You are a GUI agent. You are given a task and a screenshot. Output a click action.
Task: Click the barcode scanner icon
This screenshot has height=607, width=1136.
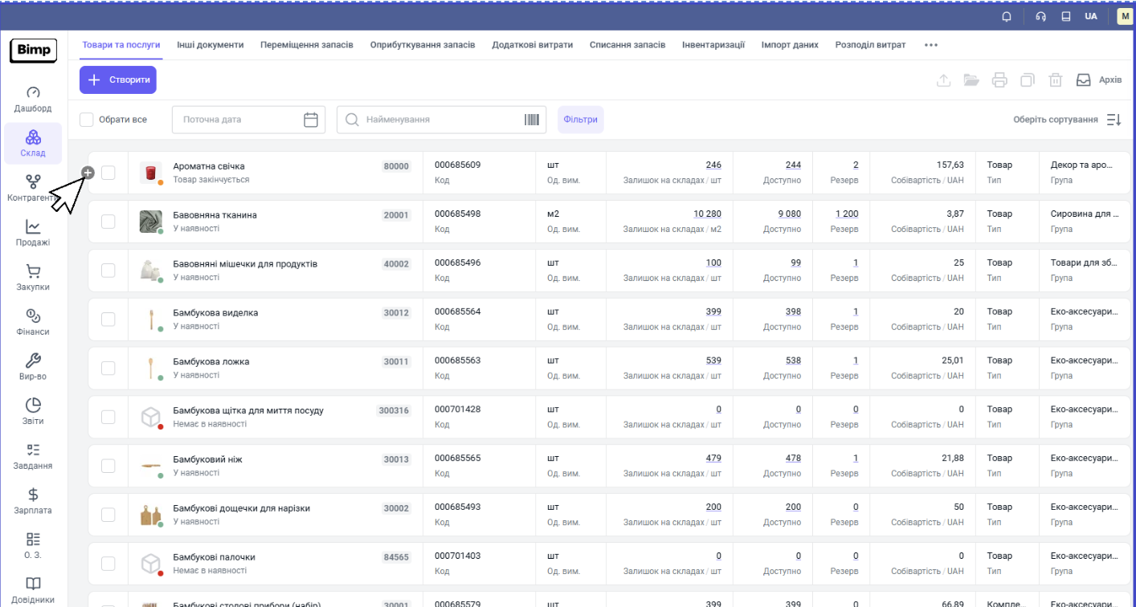click(532, 120)
